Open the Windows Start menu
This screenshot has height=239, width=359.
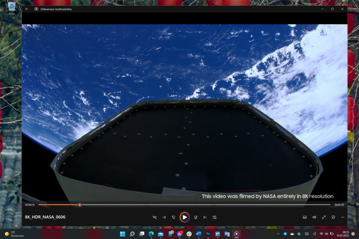pos(122,234)
